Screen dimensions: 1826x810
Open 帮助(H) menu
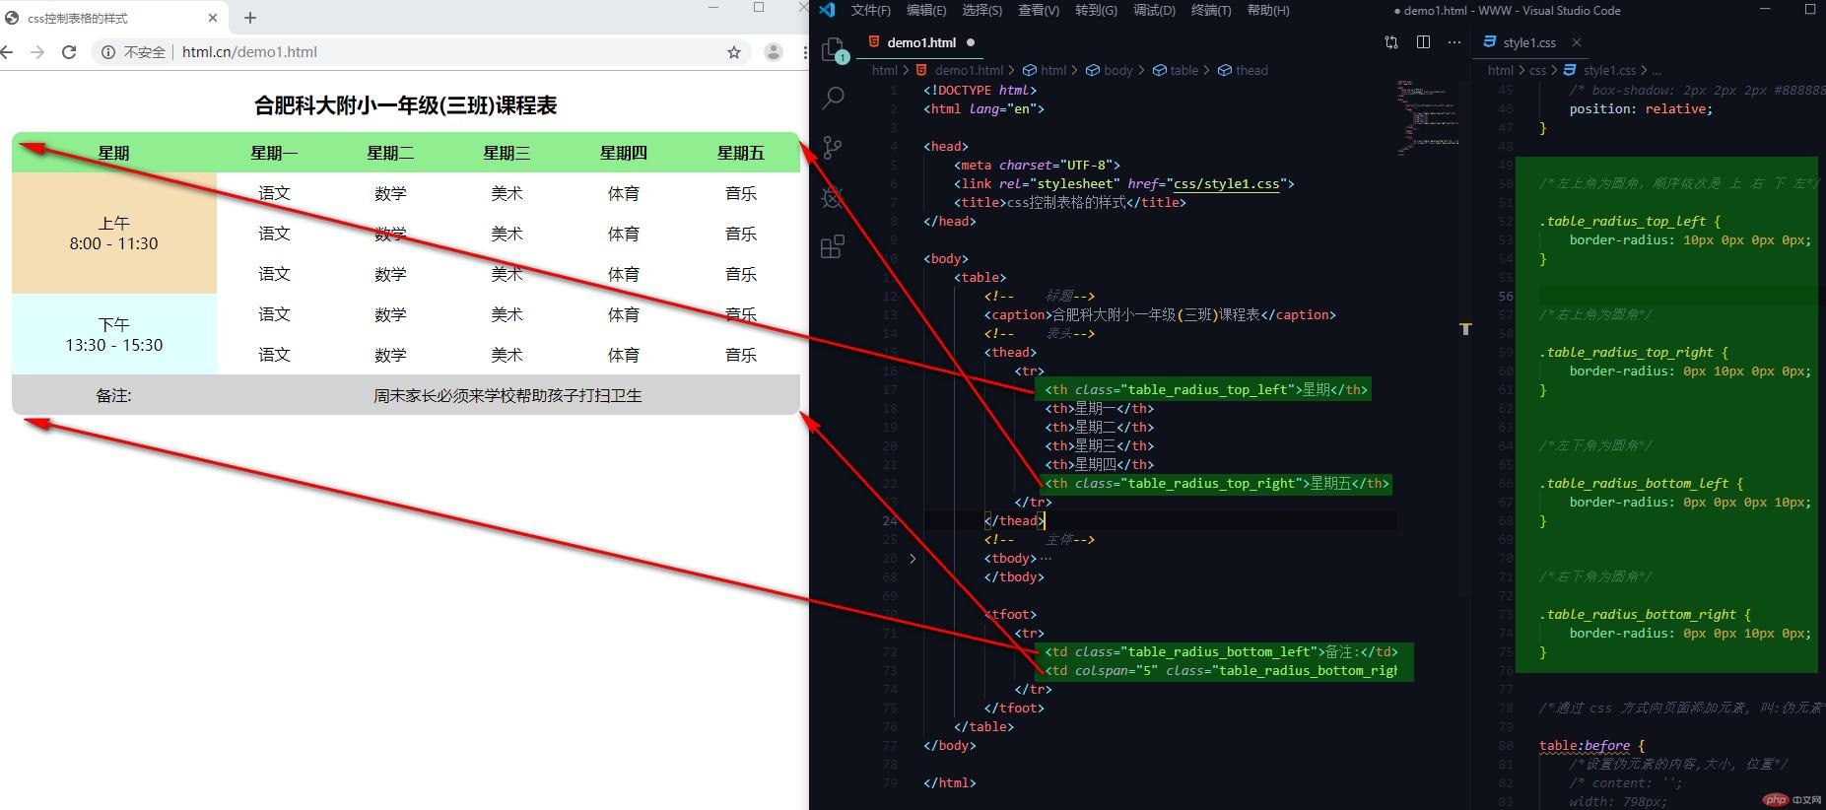point(1268,10)
